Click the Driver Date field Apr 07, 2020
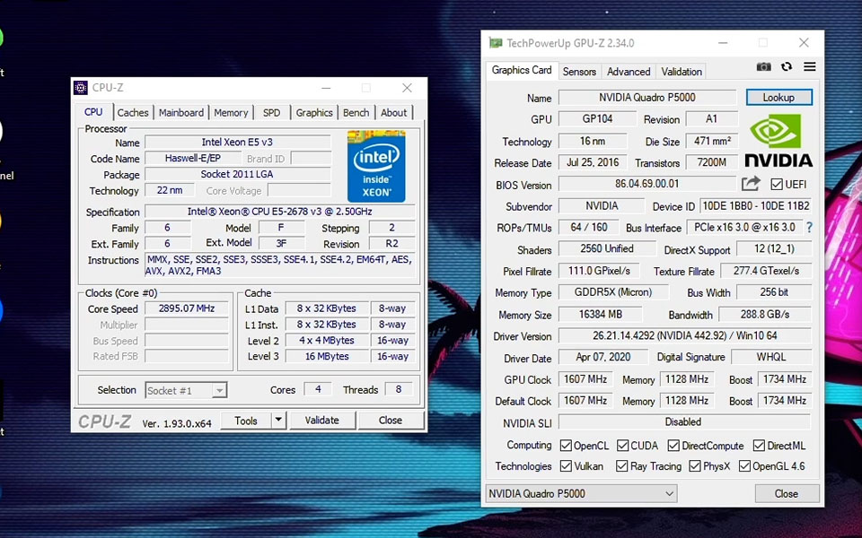862x538 pixels. 603,357
